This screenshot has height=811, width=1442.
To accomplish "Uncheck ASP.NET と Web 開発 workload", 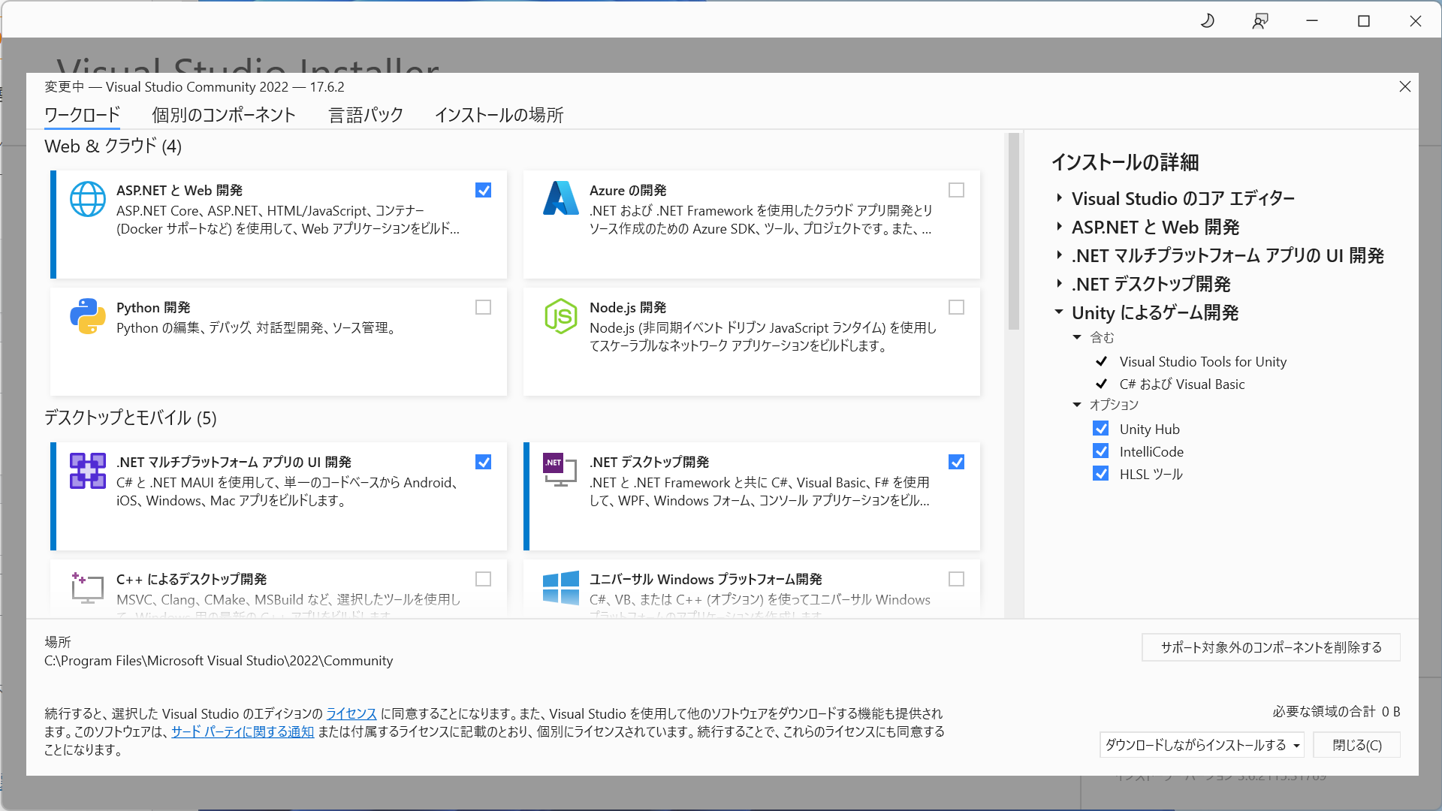I will tap(484, 190).
